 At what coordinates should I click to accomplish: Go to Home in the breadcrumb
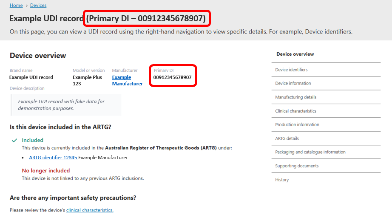tap(16, 6)
